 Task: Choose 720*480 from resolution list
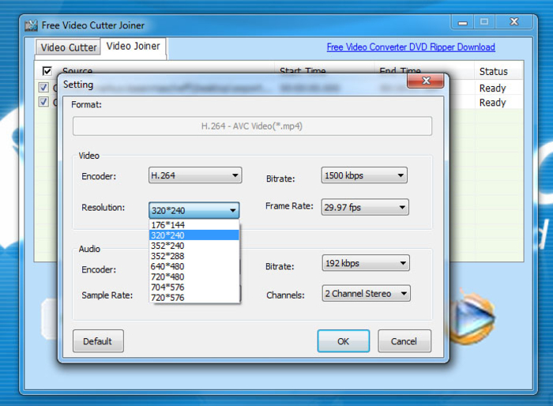(194, 276)
